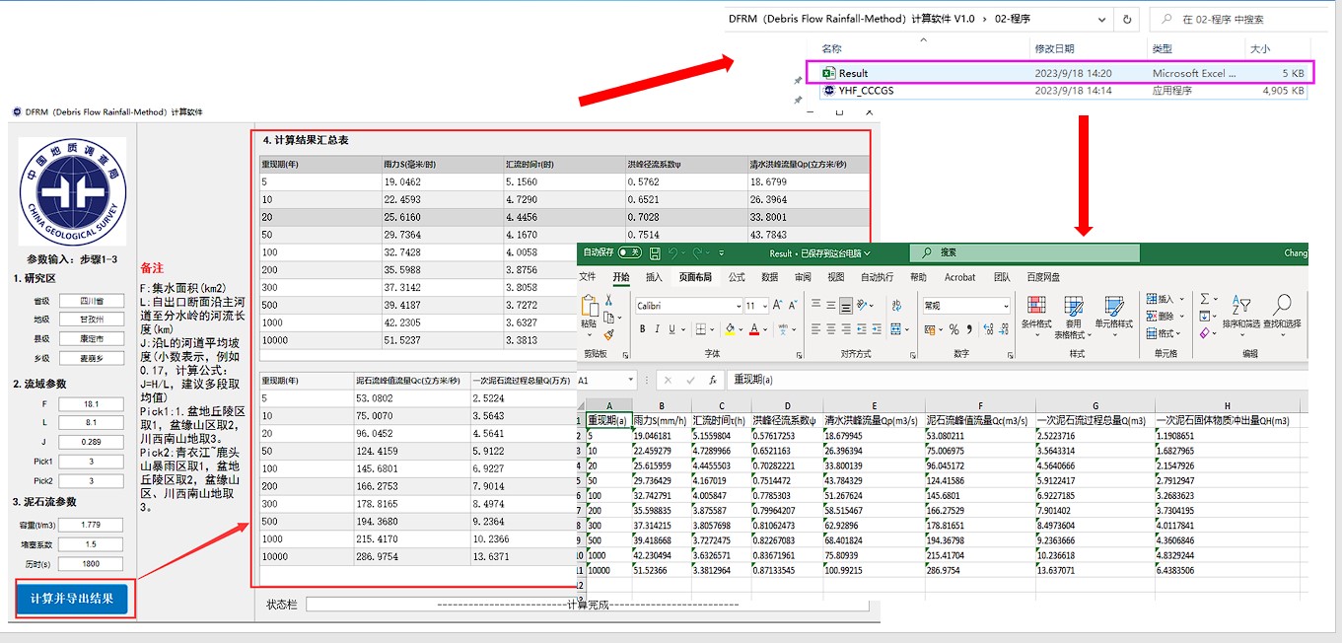Screen dimensions: 1342x643
Task: Click the Bold formatting icon
Action: (x=642, y=329)
